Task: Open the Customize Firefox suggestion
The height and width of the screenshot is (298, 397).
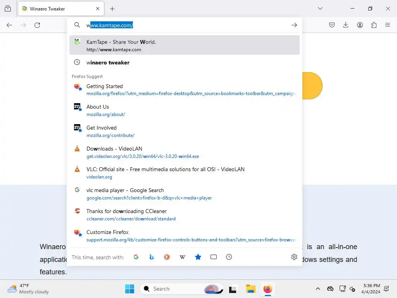Action: point(184,236)
